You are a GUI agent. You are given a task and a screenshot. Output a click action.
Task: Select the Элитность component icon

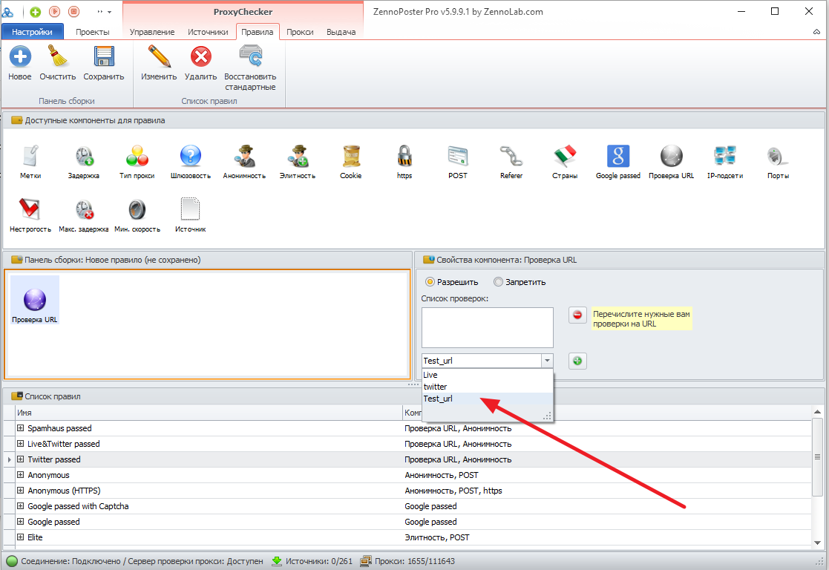pos(298,157)
